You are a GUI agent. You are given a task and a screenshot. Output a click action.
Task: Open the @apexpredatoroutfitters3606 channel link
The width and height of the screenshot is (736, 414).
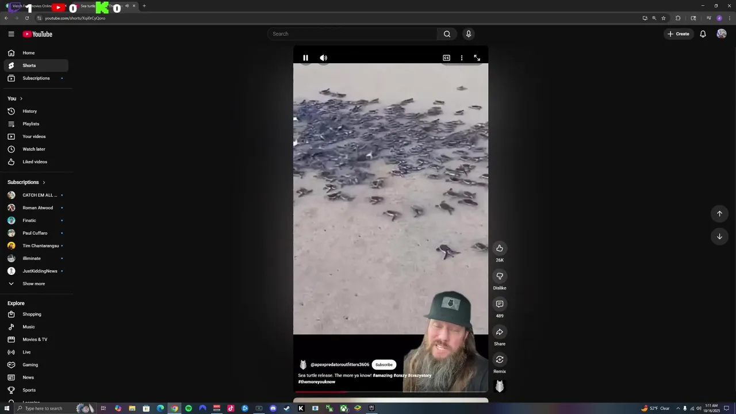340,365
